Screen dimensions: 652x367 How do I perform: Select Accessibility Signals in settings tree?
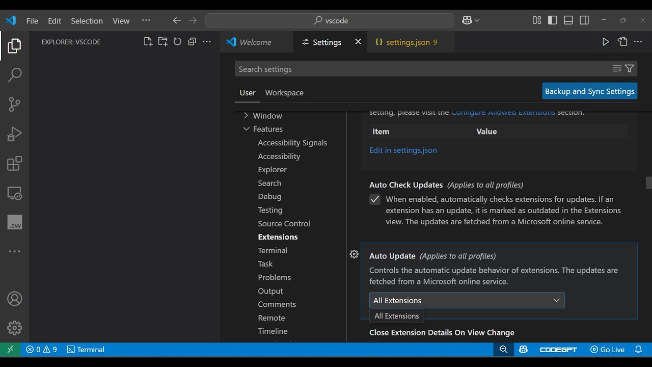(292, 143)
